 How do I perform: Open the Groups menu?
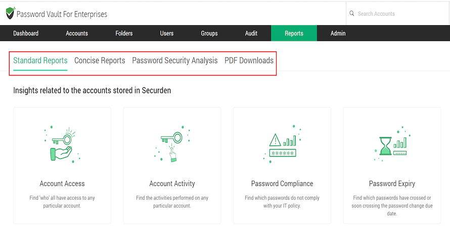point(209,33)
